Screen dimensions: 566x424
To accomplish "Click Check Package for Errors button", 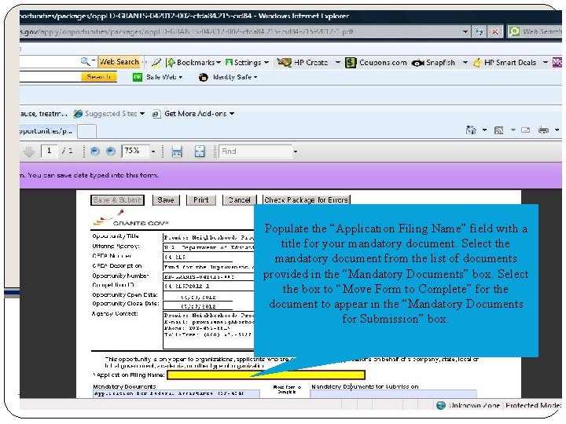I will click(x=306, y=200).
